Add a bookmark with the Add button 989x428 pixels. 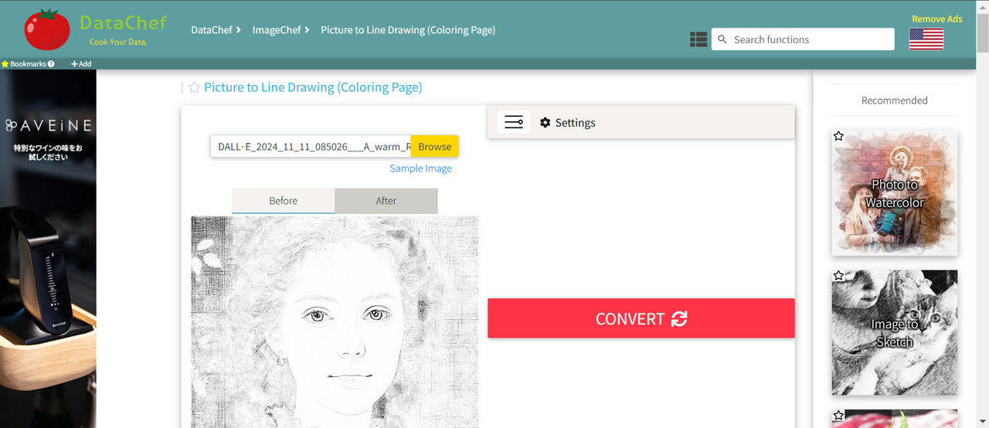click(81, 64)
